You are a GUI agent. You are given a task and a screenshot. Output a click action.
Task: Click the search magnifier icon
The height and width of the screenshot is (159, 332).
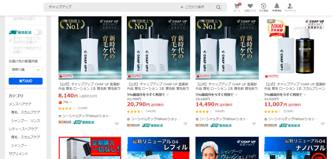218,7
